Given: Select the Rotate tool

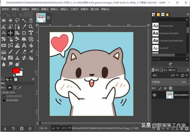Looking at the screenshot, I should 4,39.
